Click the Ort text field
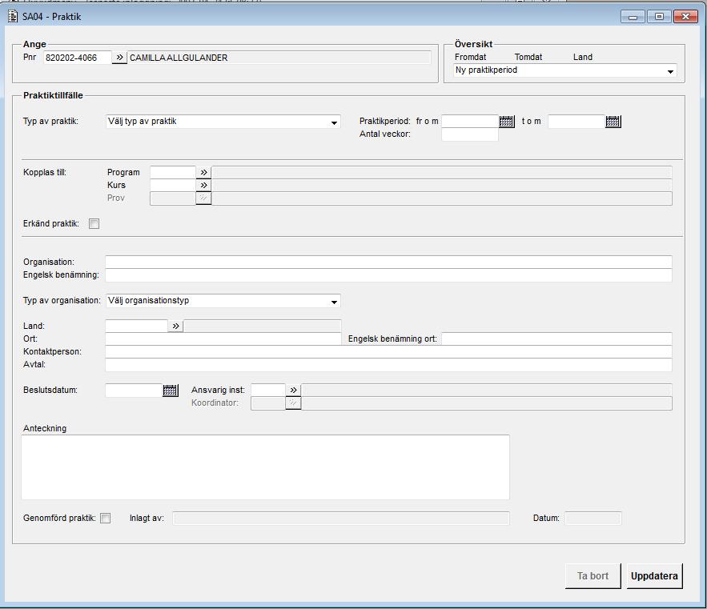 [x=223, y=339]
